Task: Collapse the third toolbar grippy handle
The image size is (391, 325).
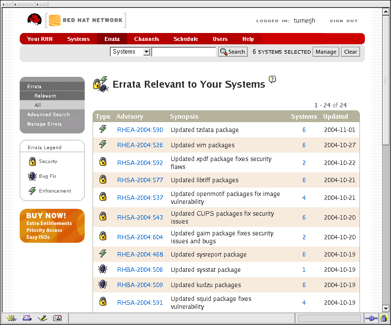Action: click(42, 4)
